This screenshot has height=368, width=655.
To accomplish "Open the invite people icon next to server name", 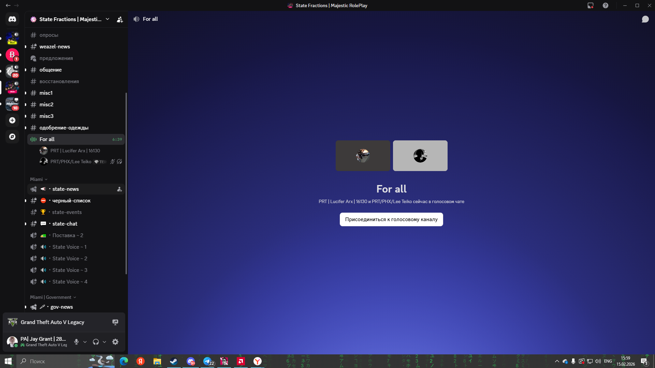I will tap(120, 19).
